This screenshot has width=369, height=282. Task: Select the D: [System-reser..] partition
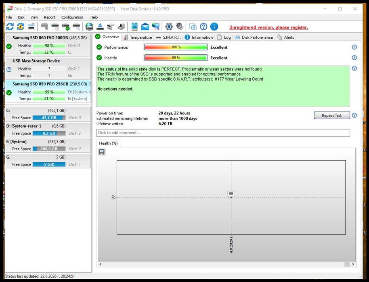coord(48,129)
